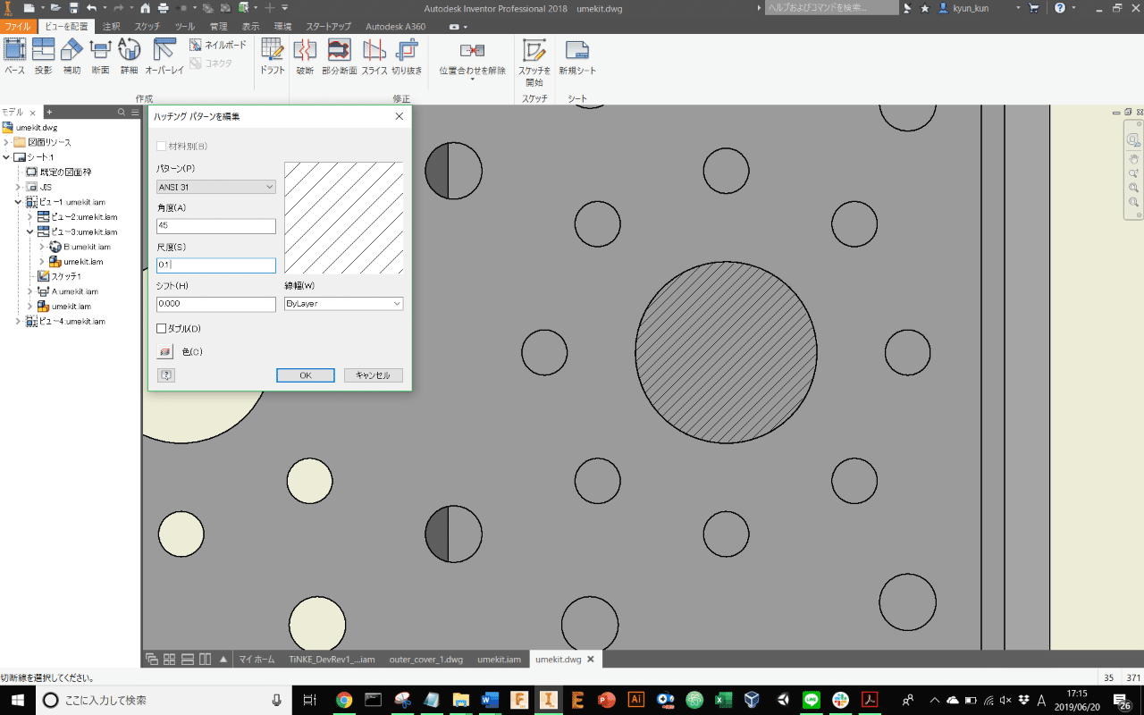
Task: Click OK in the hatch pattern dialog
Action: [306, 375]
